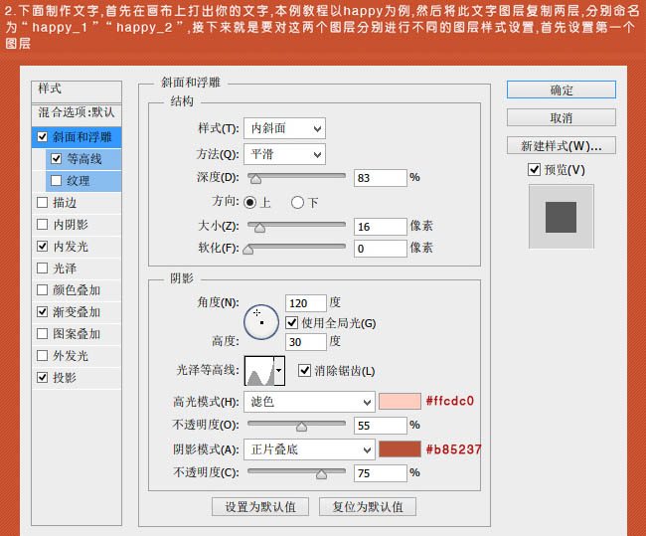This screenshot has height=536, width=646.
Task: Select direction 上 radio button
Action: click(250, 203)
